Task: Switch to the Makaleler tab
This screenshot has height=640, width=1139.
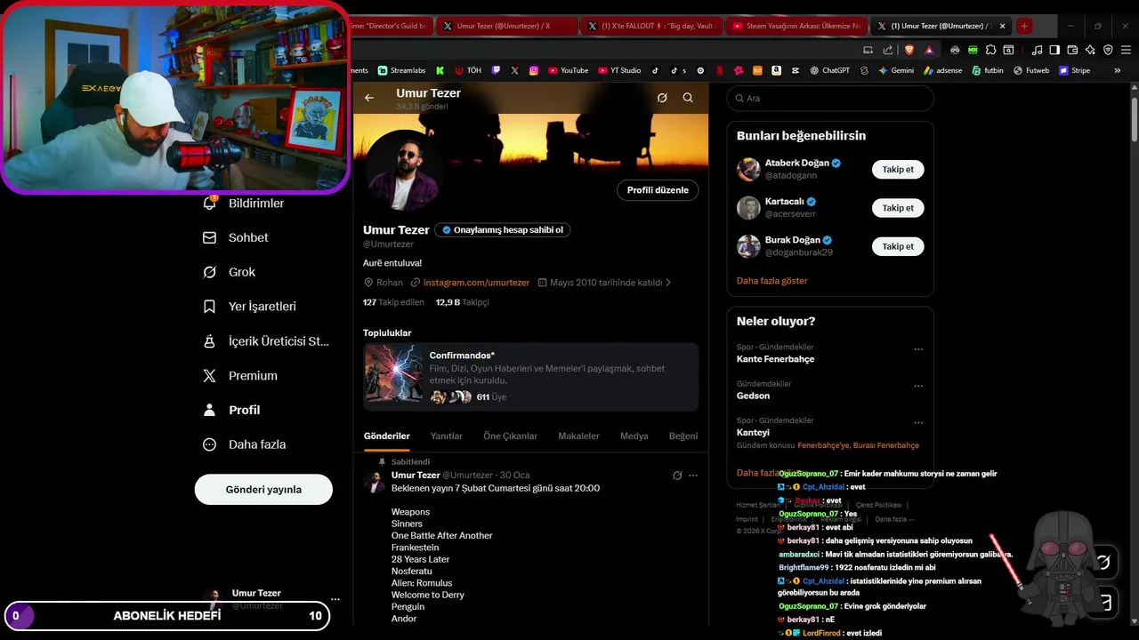Action: point(578,436)
